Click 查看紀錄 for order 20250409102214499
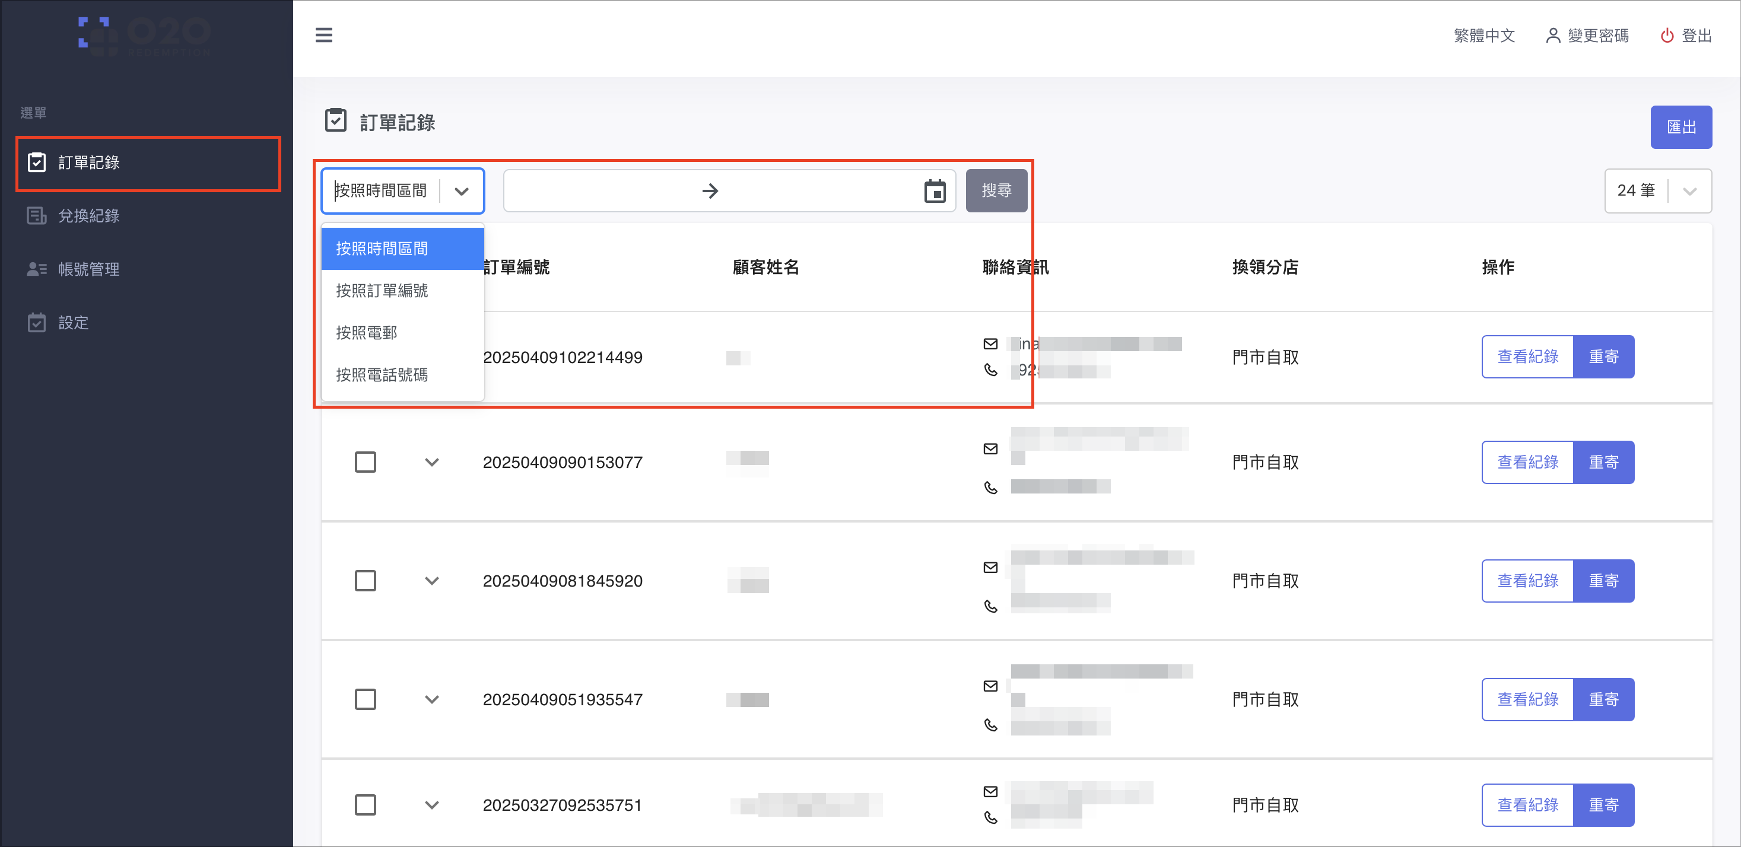The width and height of the screenshot is (1741, 847). (x=1527, y=356)
